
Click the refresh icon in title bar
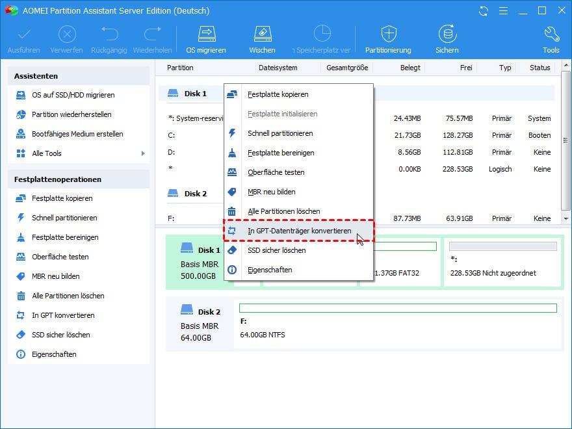point(484,11)
